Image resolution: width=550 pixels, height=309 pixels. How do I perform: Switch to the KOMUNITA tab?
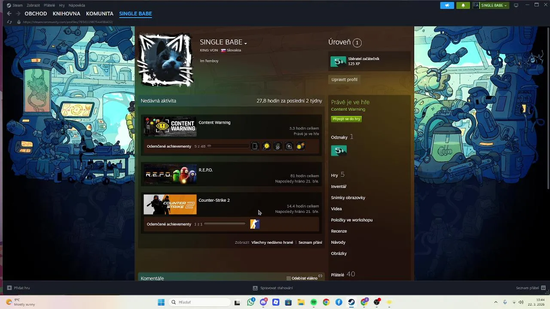pyautogui.click(x=100, y=14)
